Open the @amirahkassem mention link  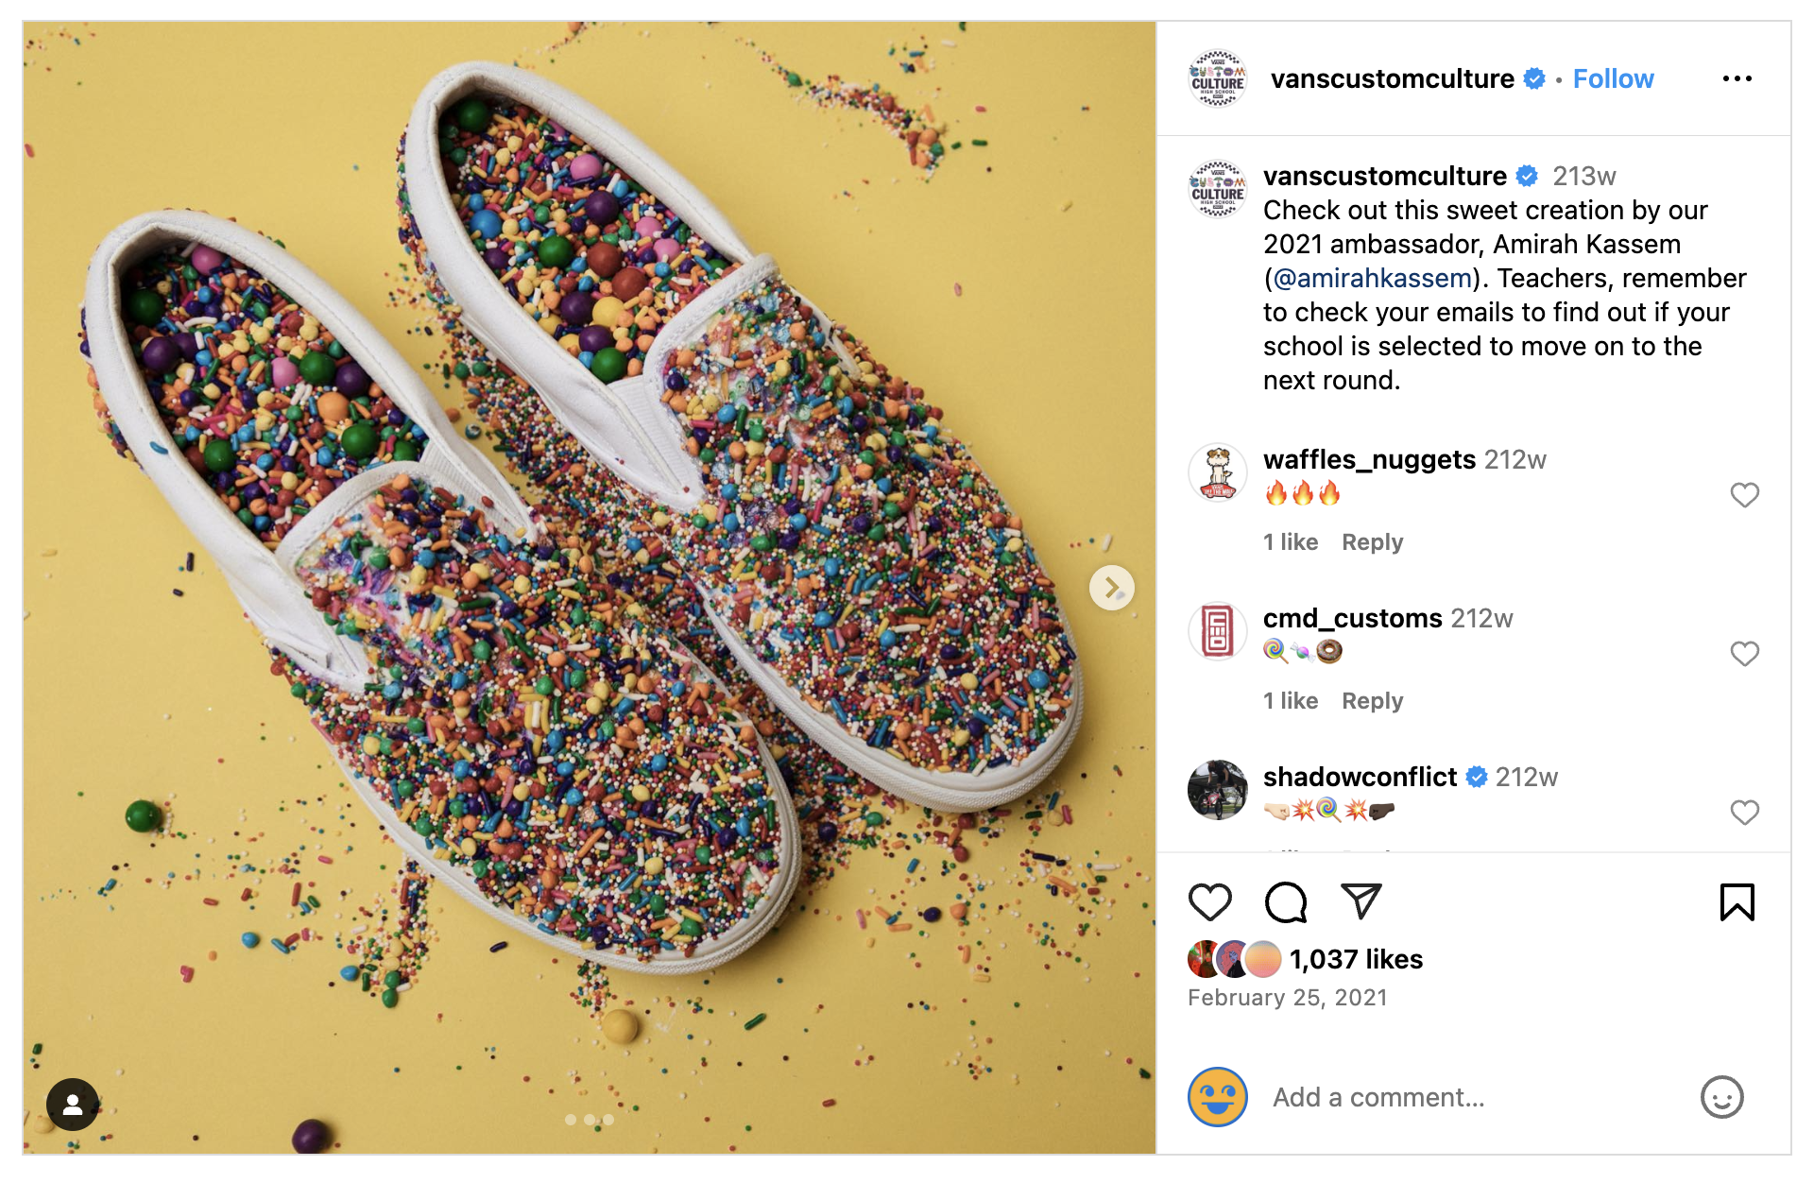tap(1372, 279)
